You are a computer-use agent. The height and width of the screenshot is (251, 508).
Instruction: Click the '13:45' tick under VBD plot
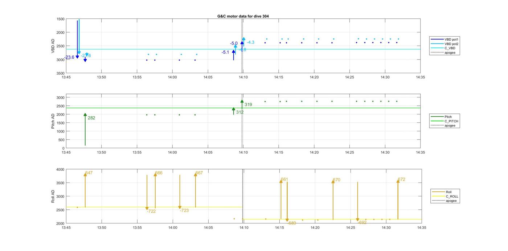click(66, 77)
